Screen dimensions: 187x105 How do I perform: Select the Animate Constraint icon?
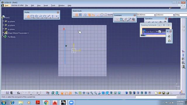pos(130,19)
